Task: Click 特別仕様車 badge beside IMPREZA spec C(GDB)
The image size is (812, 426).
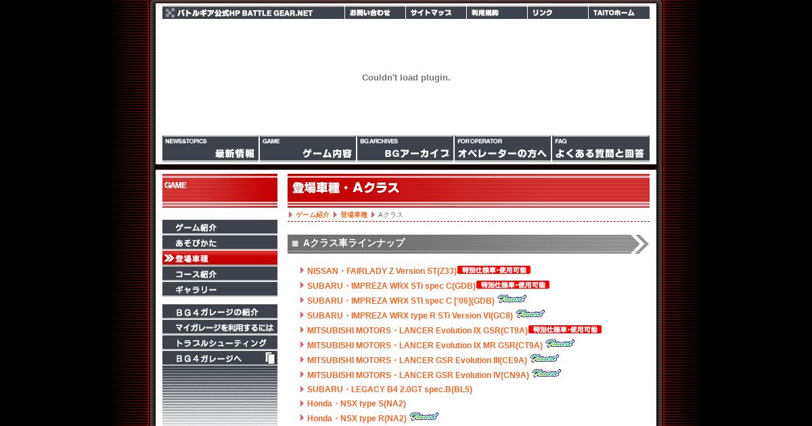Action: [x=513, y=285]
